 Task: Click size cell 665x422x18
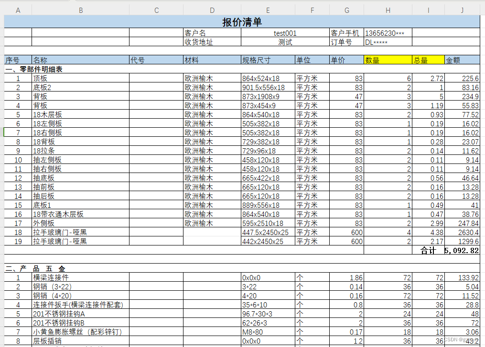(268, 178)
